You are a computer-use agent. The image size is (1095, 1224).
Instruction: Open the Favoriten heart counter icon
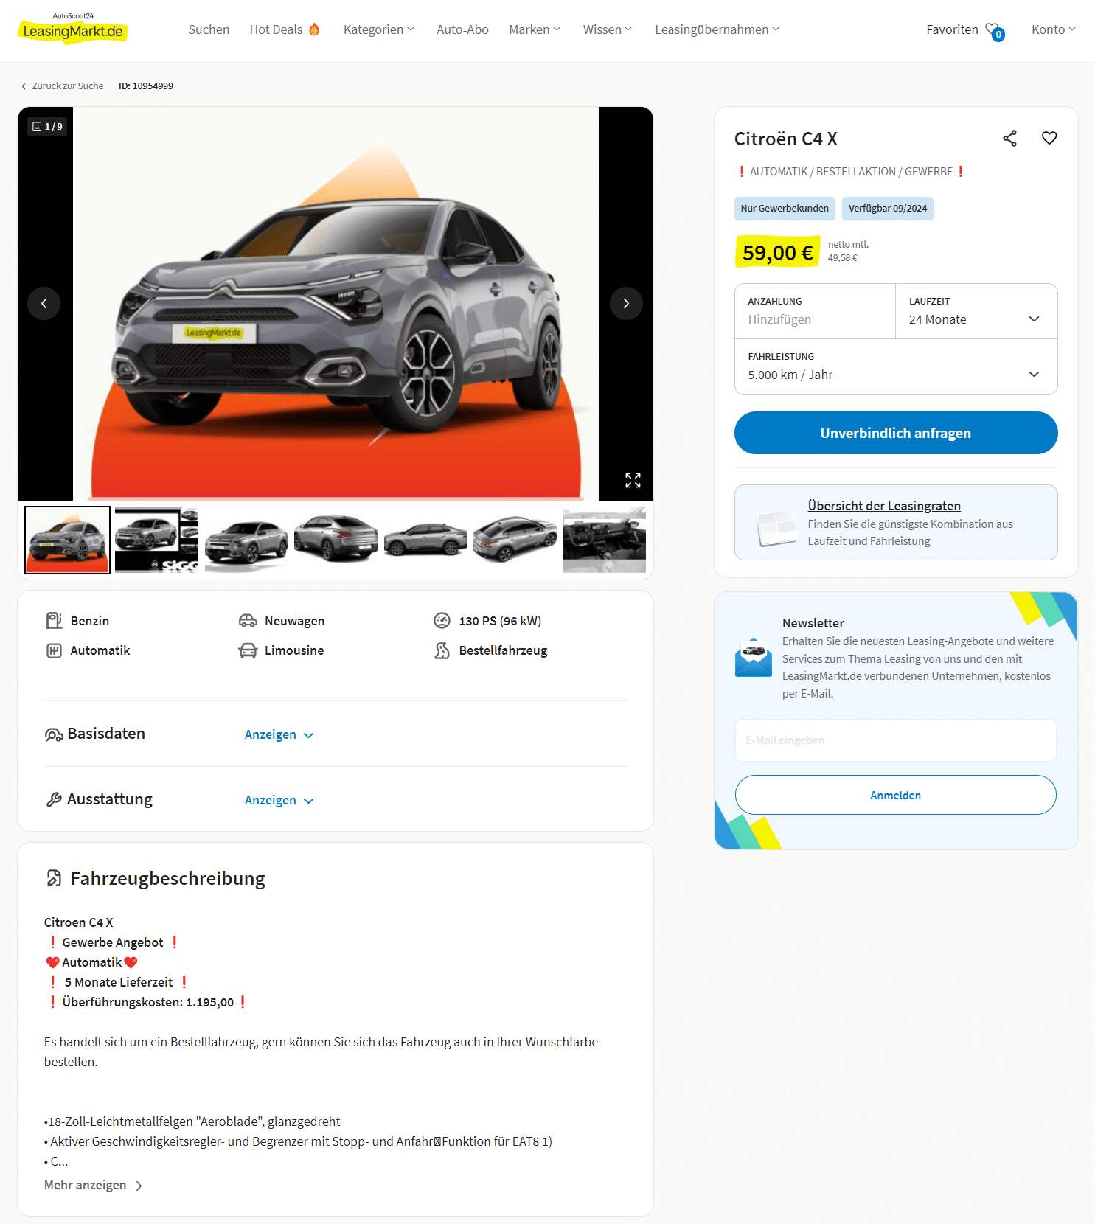tap(995, 30)
